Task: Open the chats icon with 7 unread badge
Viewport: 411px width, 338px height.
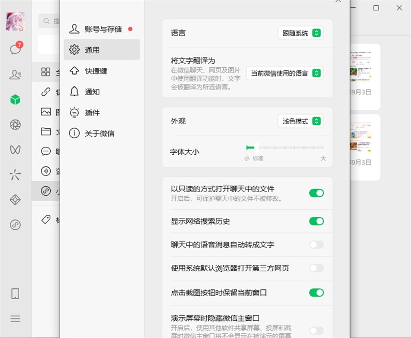Action: pyautogui.click(x=15, y=50)
